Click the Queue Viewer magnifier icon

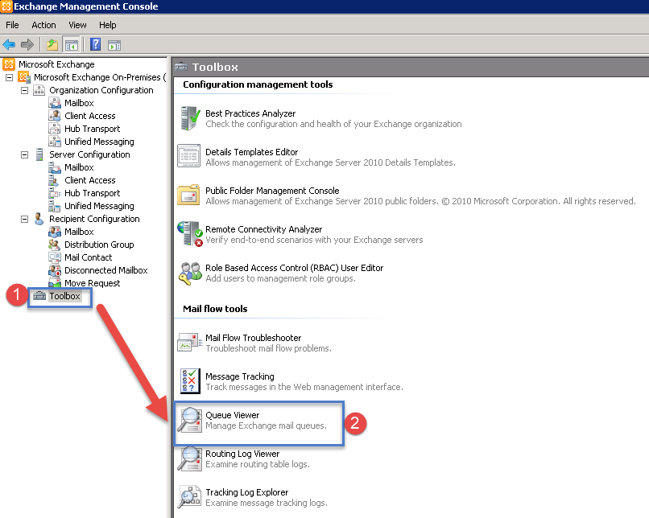(189, 420)
